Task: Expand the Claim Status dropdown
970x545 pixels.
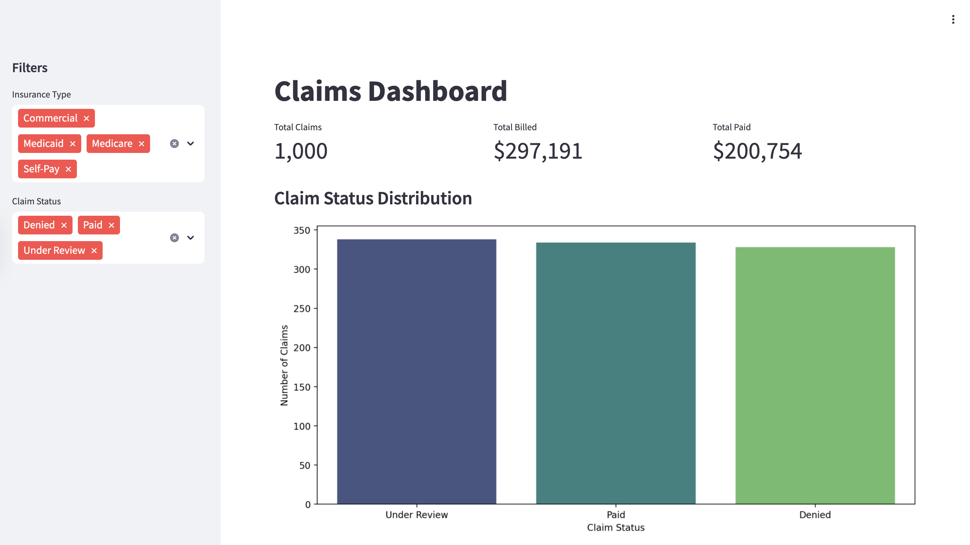Action: coord(191,237)
